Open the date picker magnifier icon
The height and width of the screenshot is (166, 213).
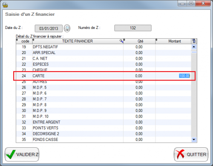click(x=67, y=28)
